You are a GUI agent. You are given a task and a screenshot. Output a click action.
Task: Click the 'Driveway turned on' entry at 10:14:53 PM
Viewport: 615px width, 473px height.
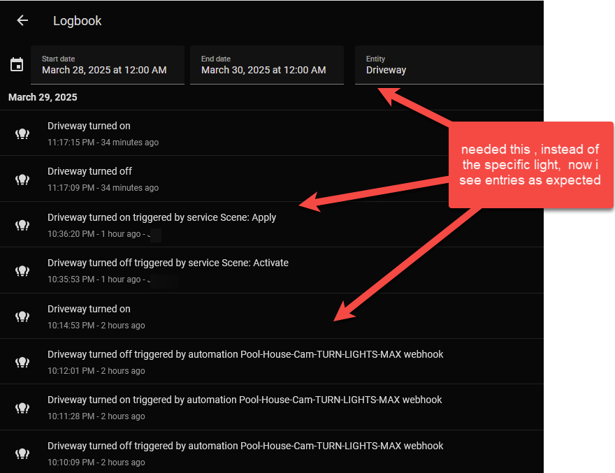coord(89,308)
